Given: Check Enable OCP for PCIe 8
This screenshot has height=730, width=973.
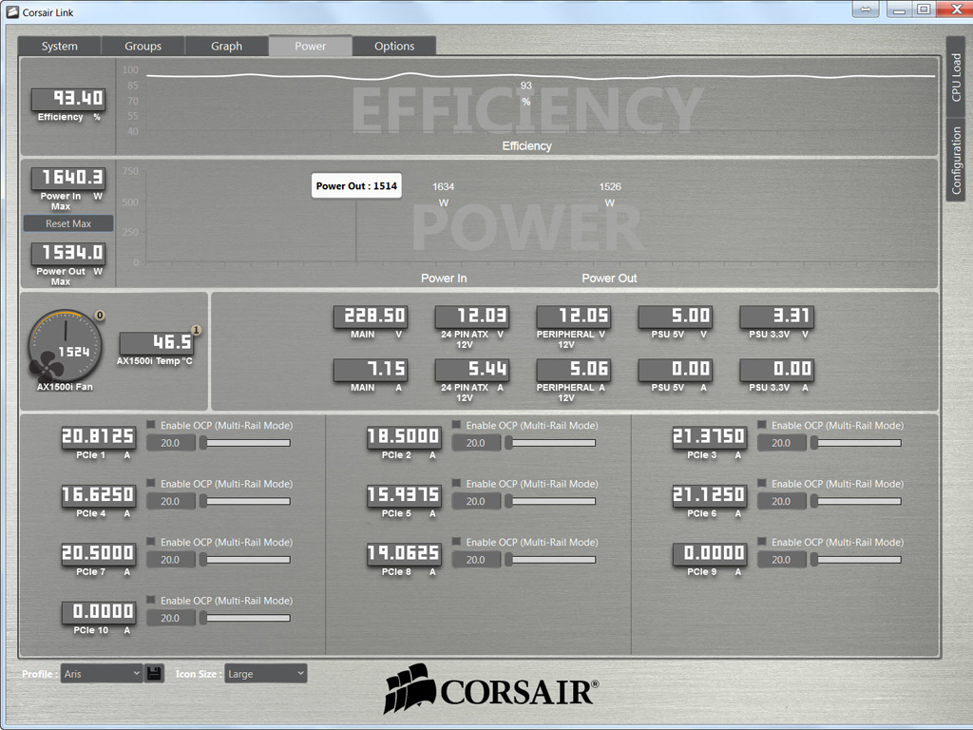Looking at the screenshot, I should [x=456, y=541].
